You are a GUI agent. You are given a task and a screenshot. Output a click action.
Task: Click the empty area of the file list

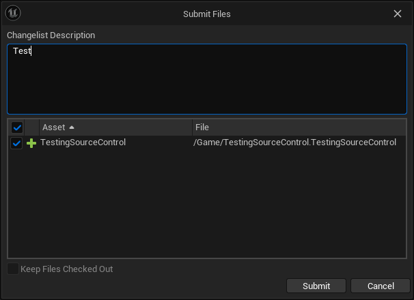(x=205, y=205)
